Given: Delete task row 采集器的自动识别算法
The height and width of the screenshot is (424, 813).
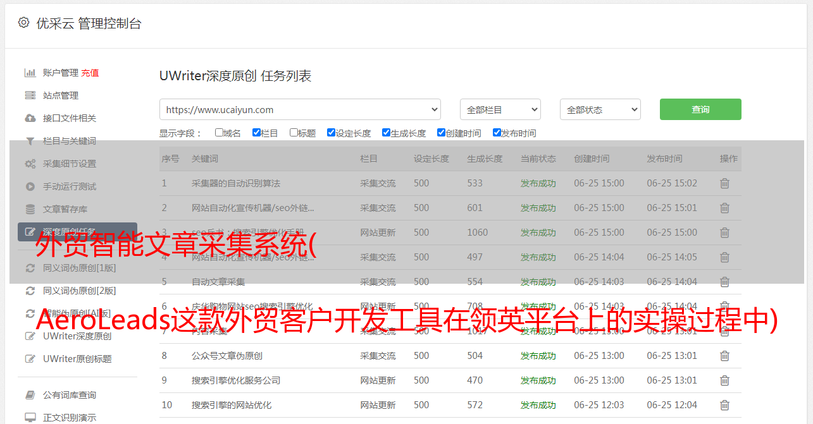Looking at the screenshot, I should [x=724, y=183].
